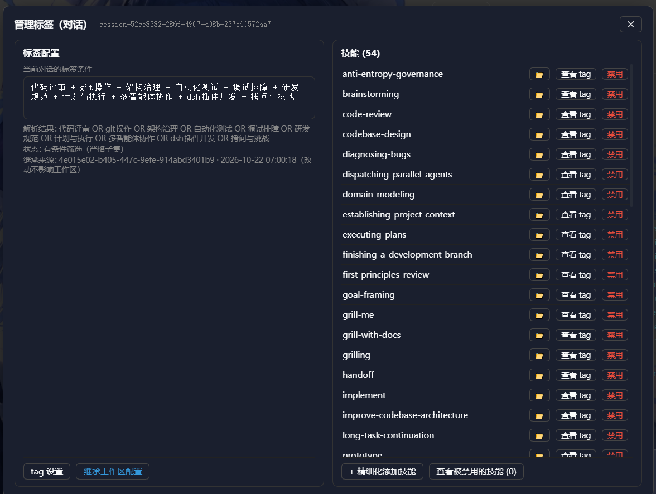This screenshot has height=494, width=656.
Task: Click the domain-modeling skill name
Action: (x=378, y=195)
